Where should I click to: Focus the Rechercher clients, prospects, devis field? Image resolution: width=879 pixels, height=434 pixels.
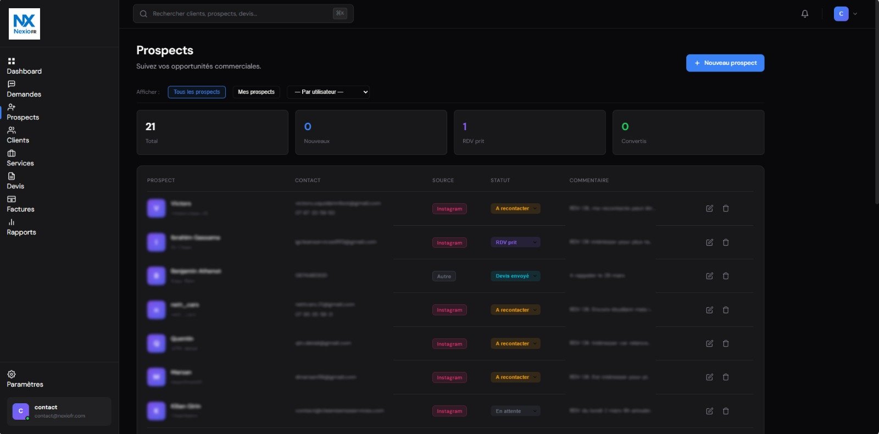point(243,14)
